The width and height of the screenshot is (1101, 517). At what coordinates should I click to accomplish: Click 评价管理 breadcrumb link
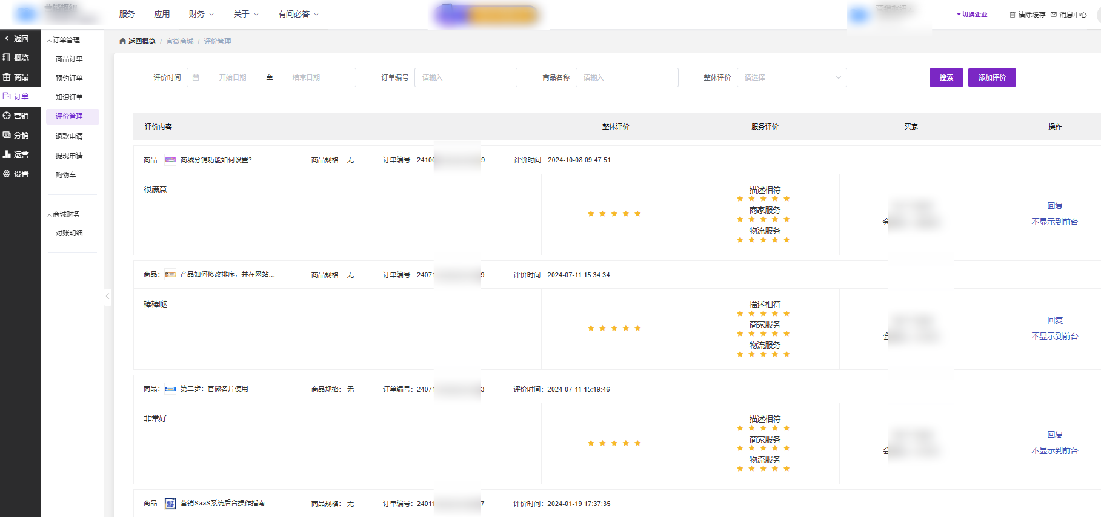click(x=218, y=41)
